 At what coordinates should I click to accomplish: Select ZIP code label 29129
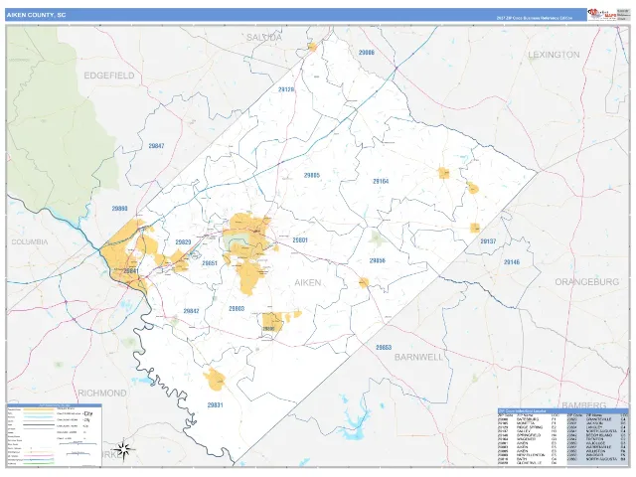(286, 89)
